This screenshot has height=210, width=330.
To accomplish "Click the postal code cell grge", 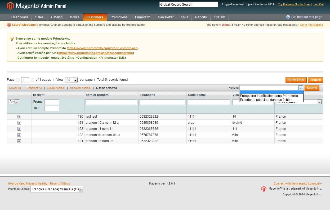I will click(191, 123).
